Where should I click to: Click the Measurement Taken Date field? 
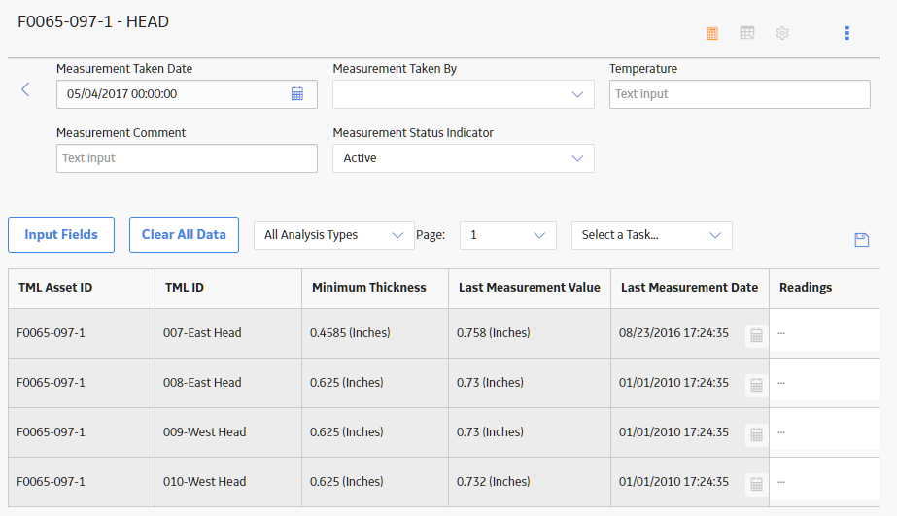point(187,94)
